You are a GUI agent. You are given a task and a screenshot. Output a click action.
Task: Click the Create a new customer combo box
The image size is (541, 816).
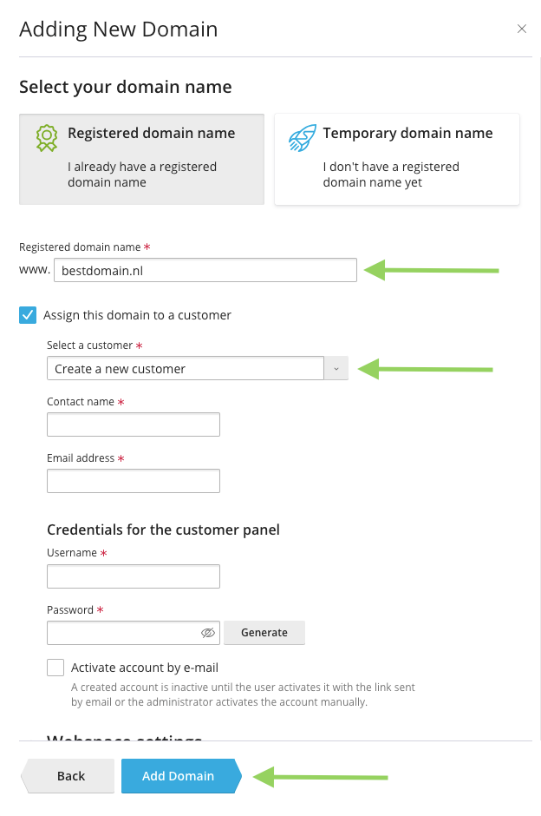click(186, 369)
